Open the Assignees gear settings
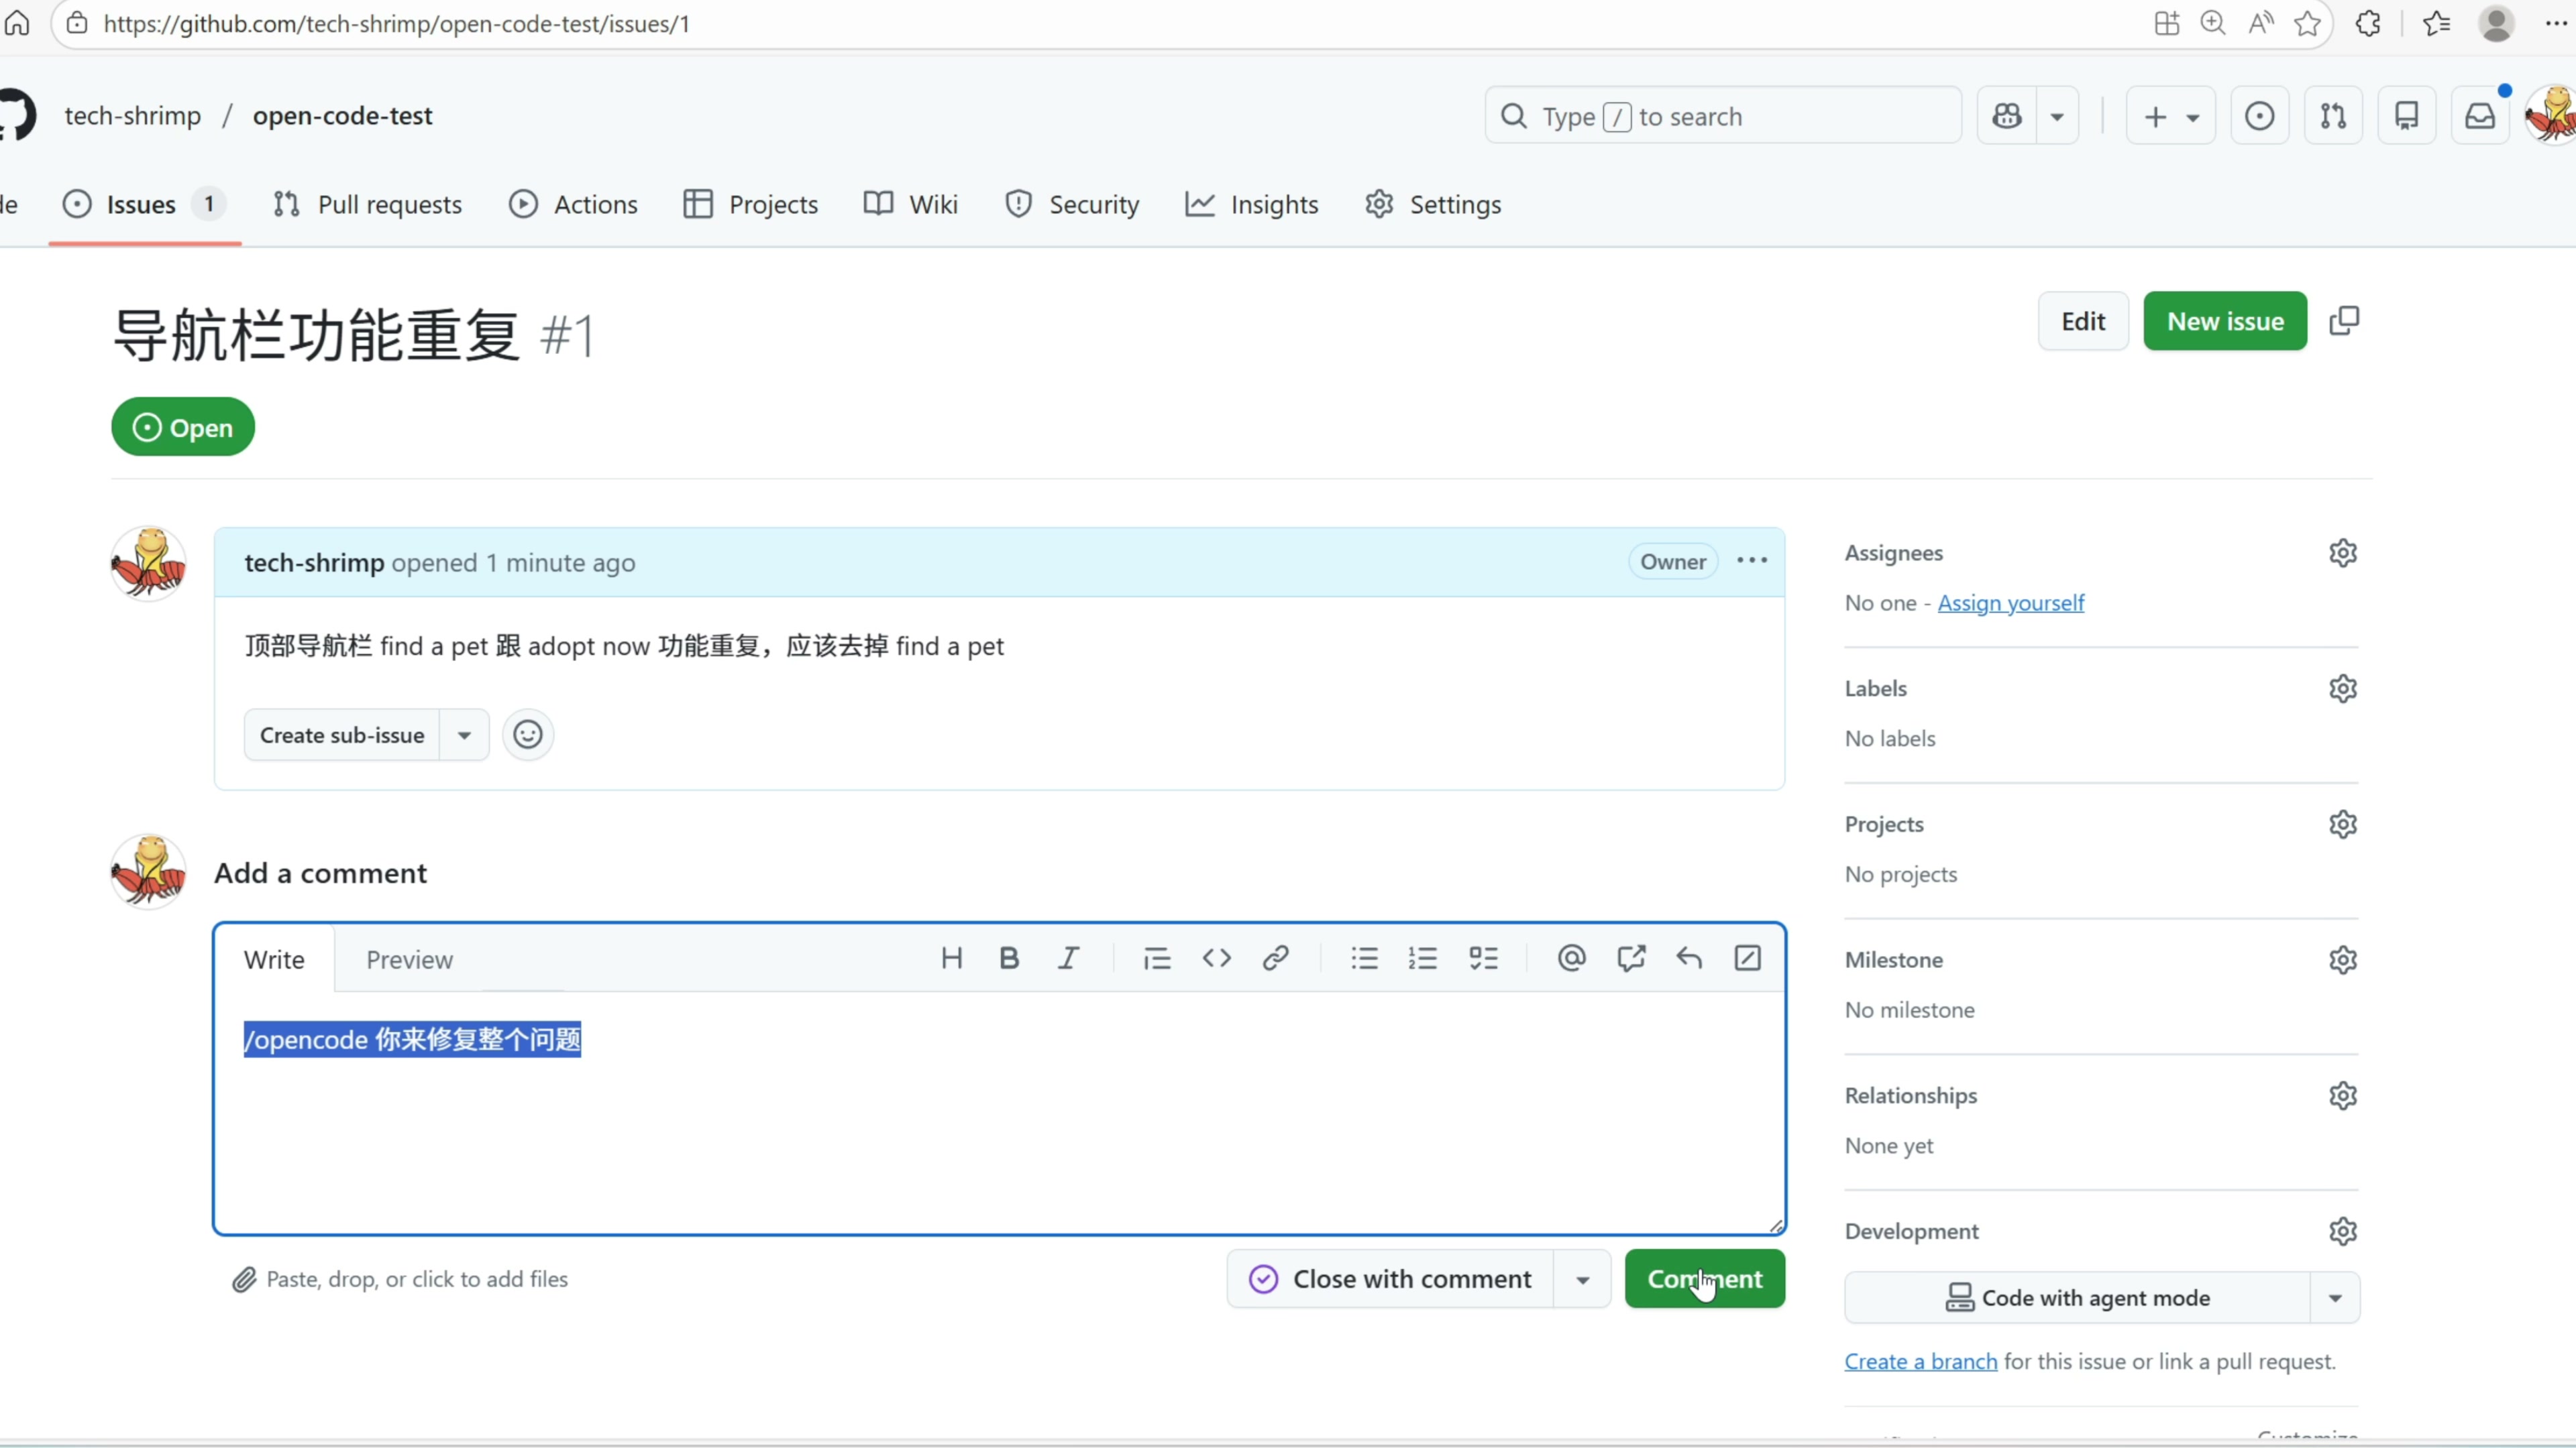Screen dimensions: 2576x1448 pyautogui.click(x=2343, y=552)
